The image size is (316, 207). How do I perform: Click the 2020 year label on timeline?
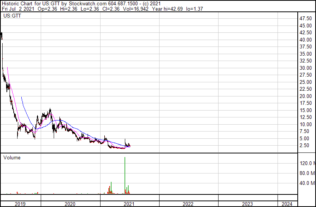click(70, 204)
